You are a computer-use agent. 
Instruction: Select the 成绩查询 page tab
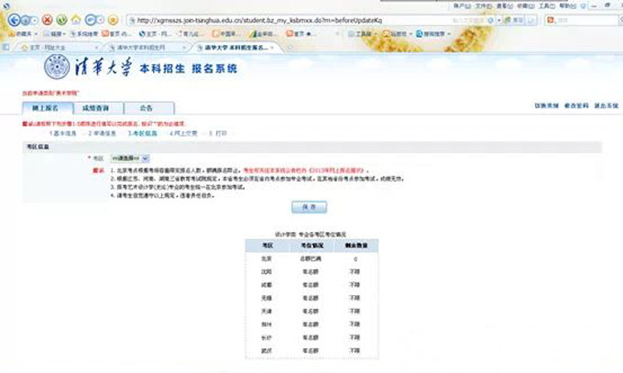point(98,108)
